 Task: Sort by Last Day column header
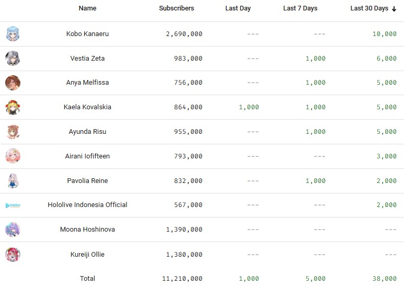click(x=238, y=8)
